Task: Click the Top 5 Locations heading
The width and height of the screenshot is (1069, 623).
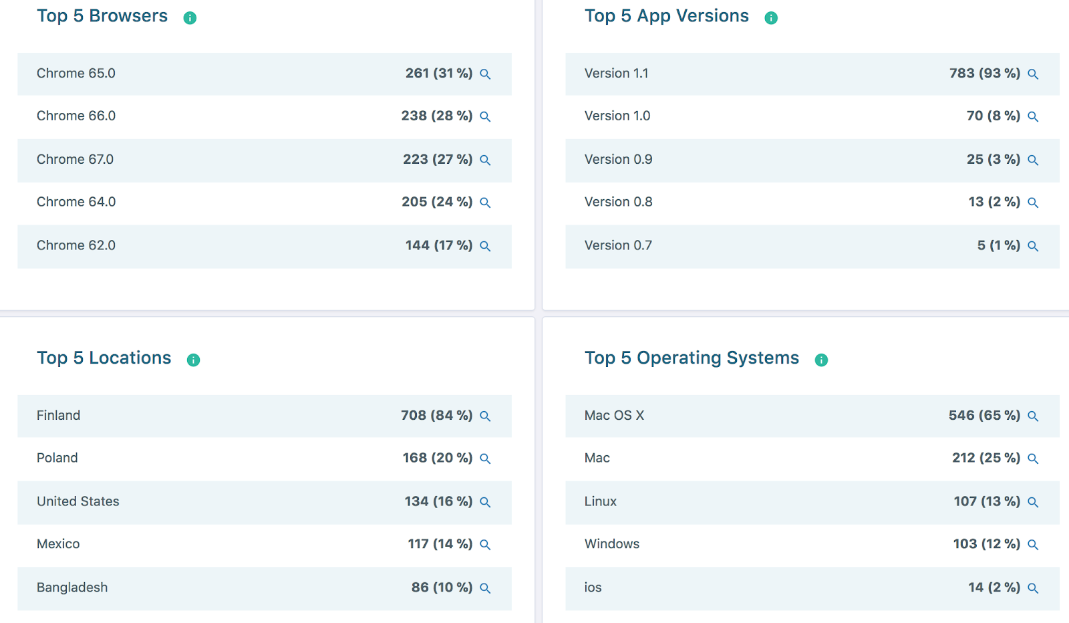Action: pyautogui.click(x=104, y=358)
